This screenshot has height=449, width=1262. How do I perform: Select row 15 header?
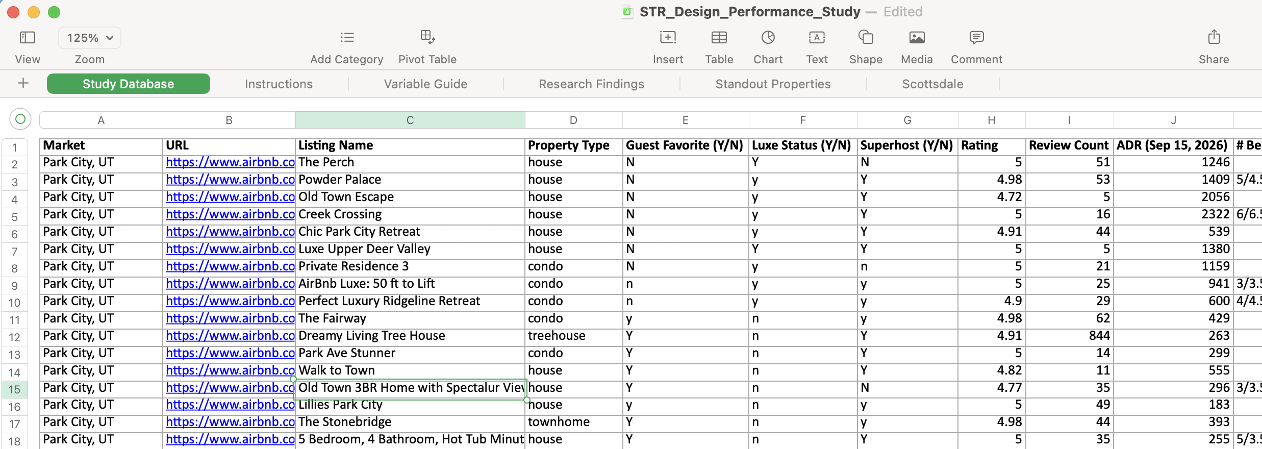[15, 389]
